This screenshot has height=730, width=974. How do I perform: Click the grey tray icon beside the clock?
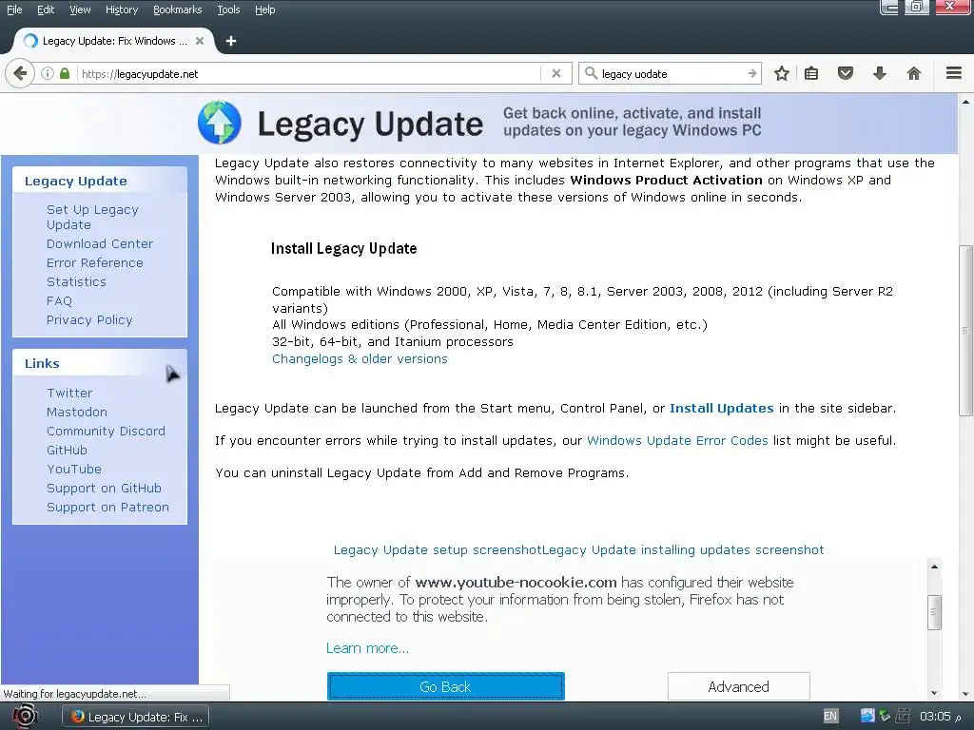[x=903, y=716]
